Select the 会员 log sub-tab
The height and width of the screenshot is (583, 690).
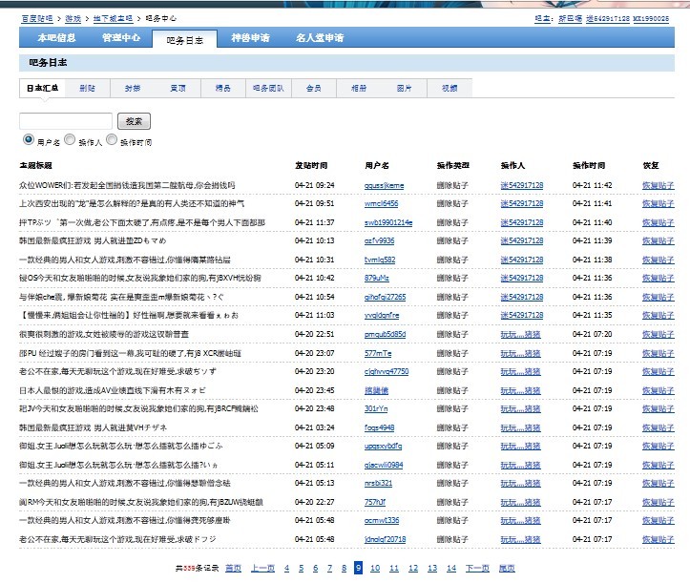(314, 88)
